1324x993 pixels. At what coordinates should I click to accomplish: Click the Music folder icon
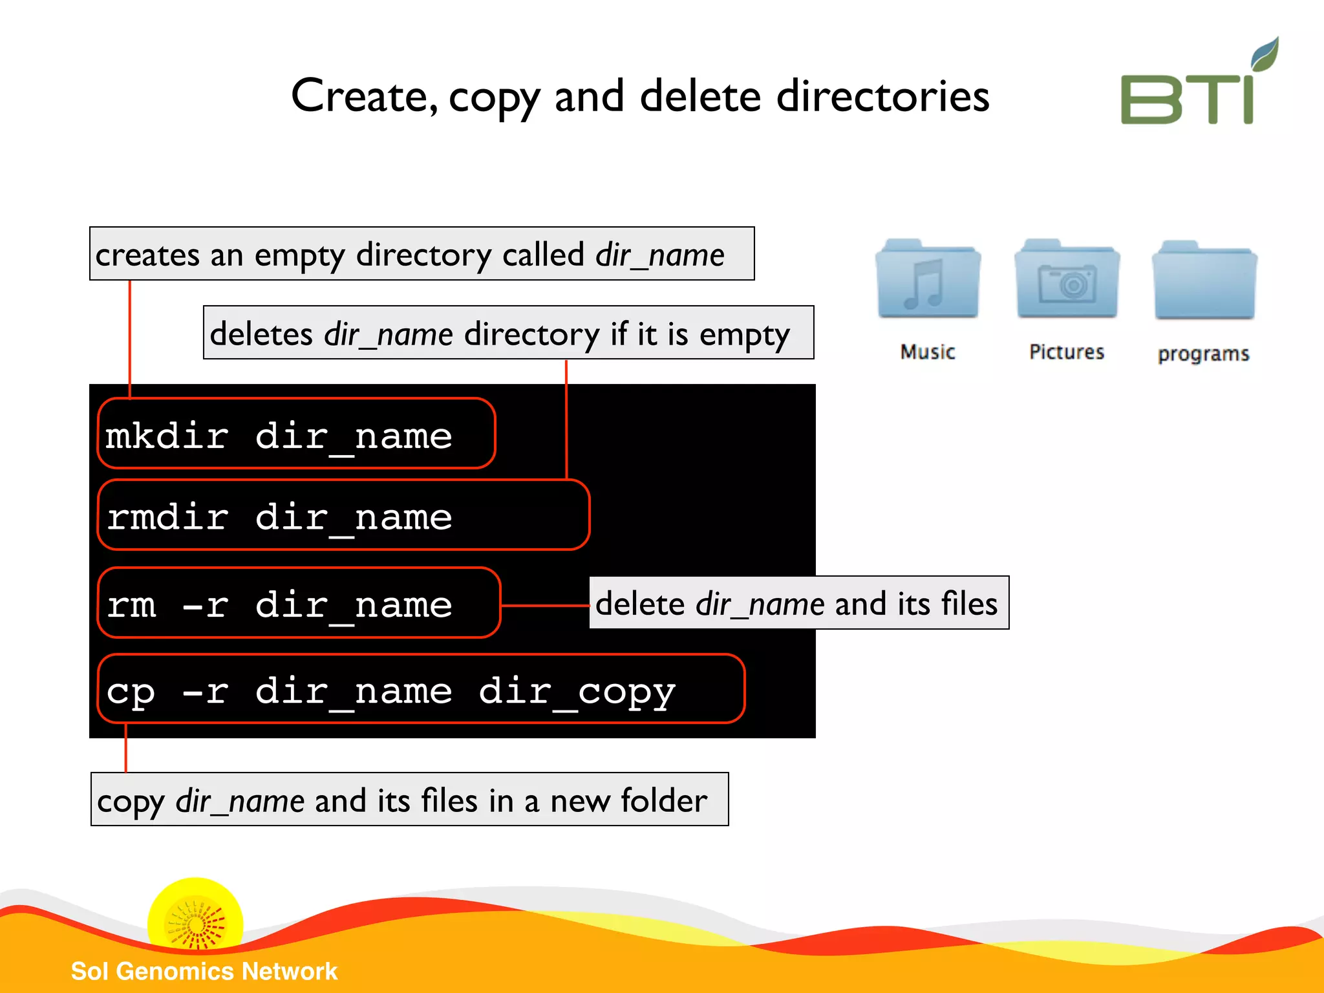click(x=928, y=281)
